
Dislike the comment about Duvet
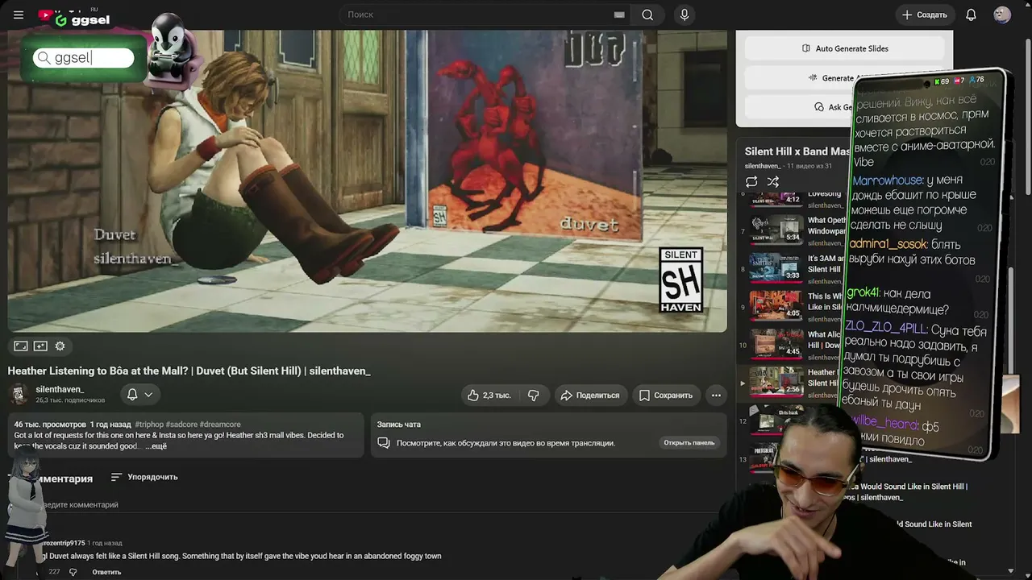coord(73,572)
